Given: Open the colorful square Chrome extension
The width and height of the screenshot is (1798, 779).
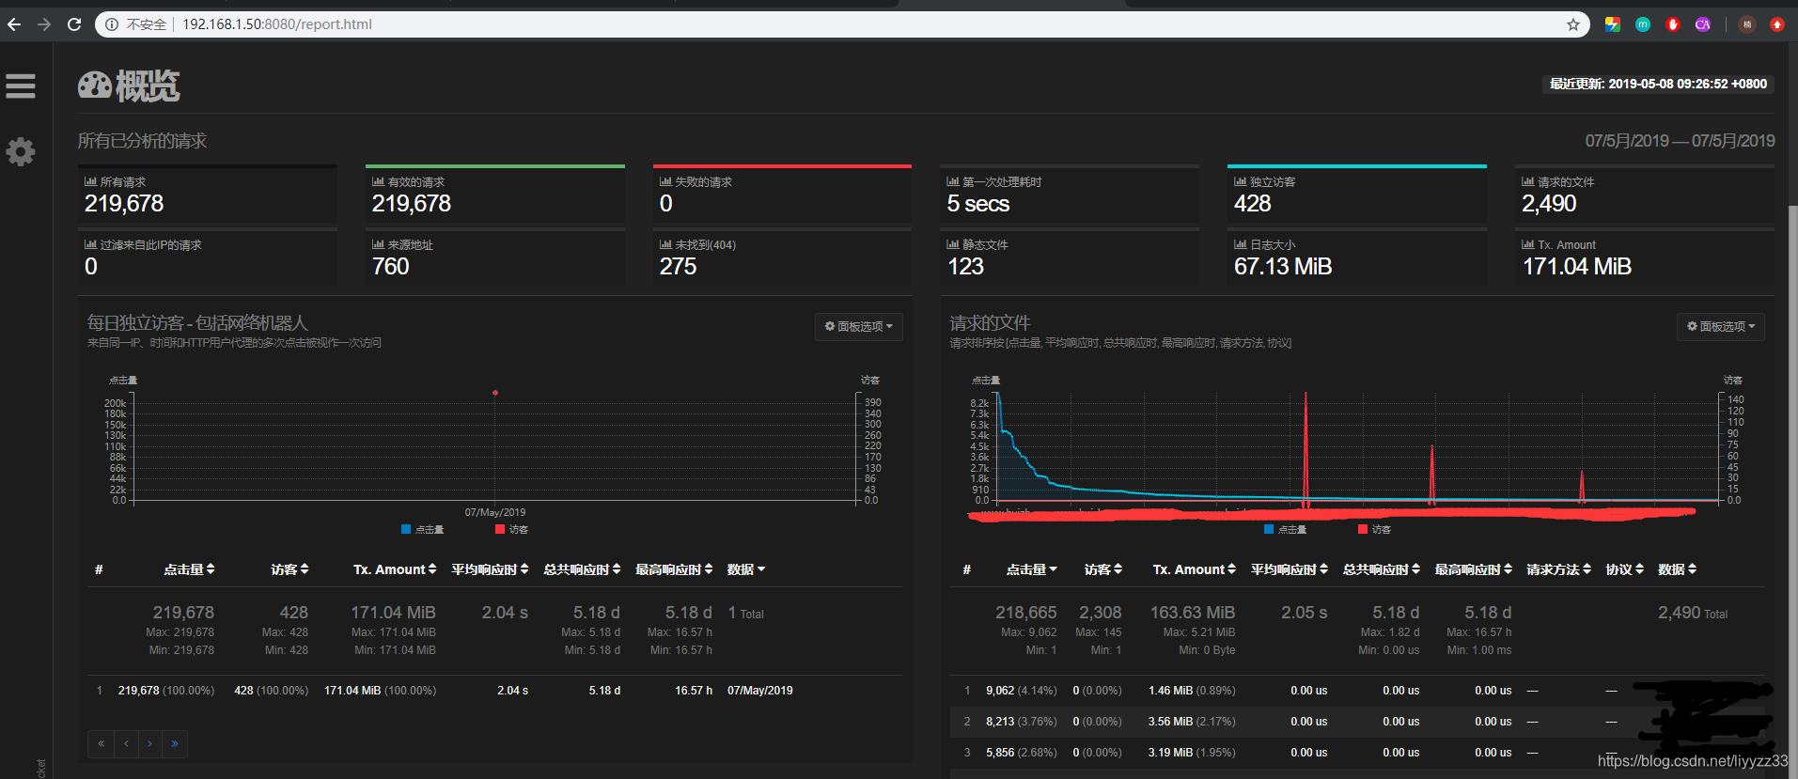Looking at the screenshot, I should [1613, 24].
